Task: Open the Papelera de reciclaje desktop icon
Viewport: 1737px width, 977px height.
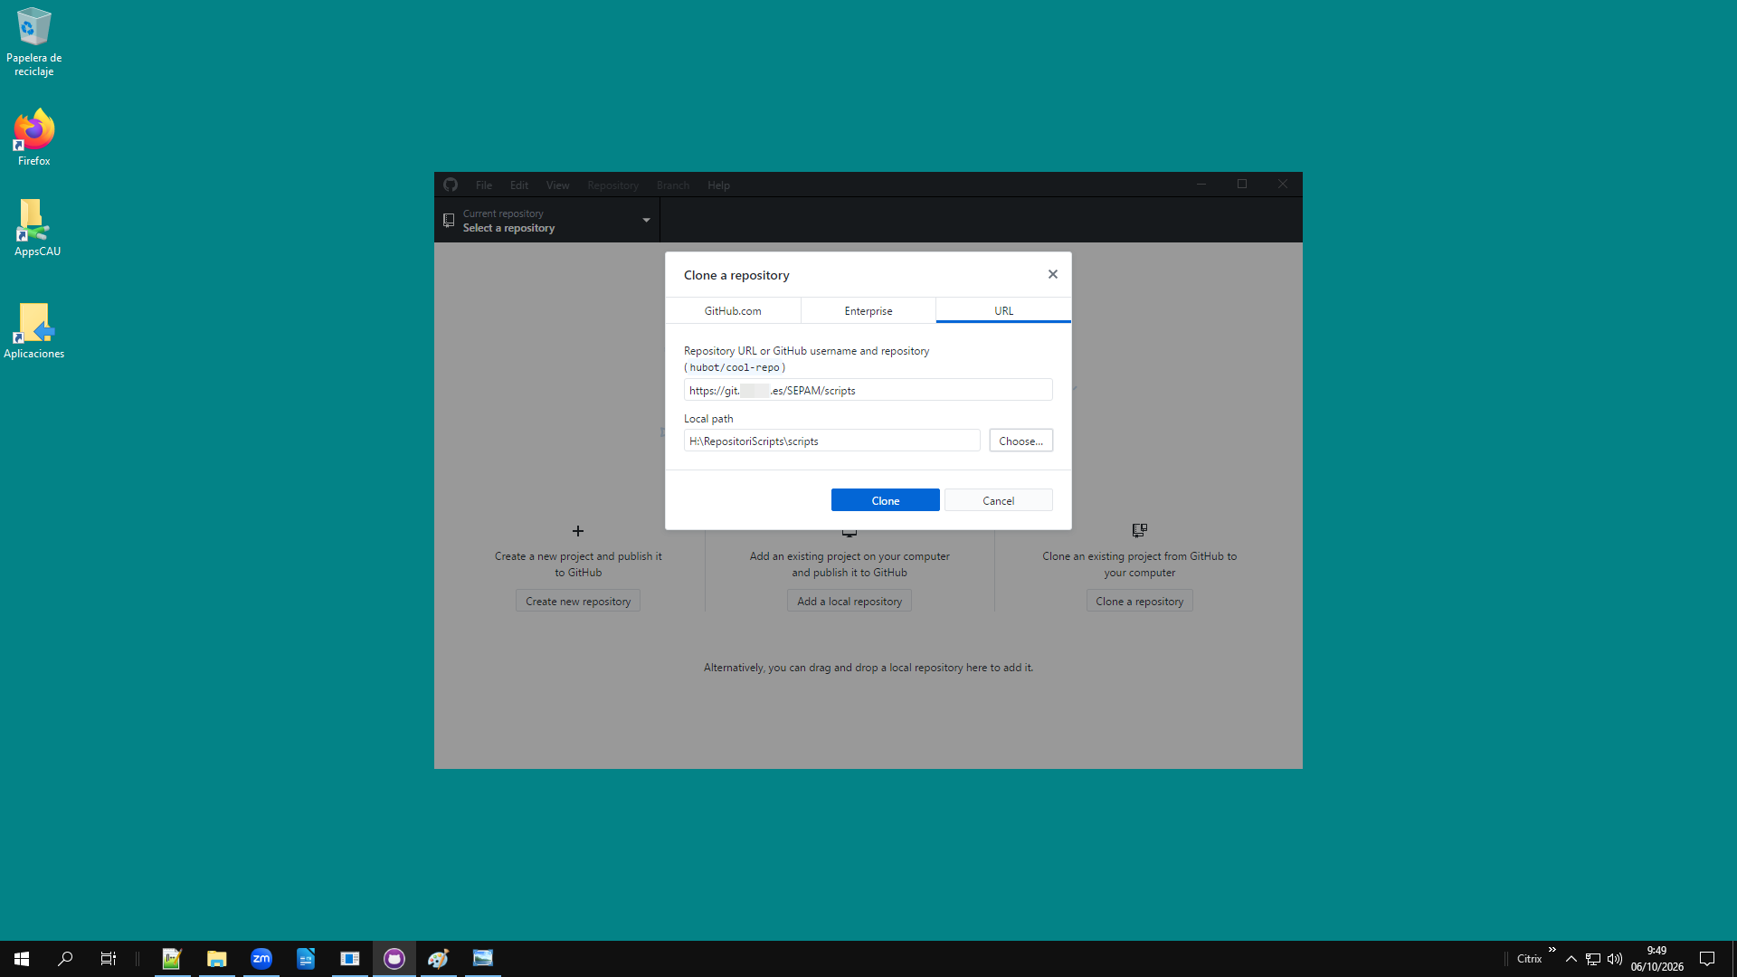Action: click(x=33, y=42)
